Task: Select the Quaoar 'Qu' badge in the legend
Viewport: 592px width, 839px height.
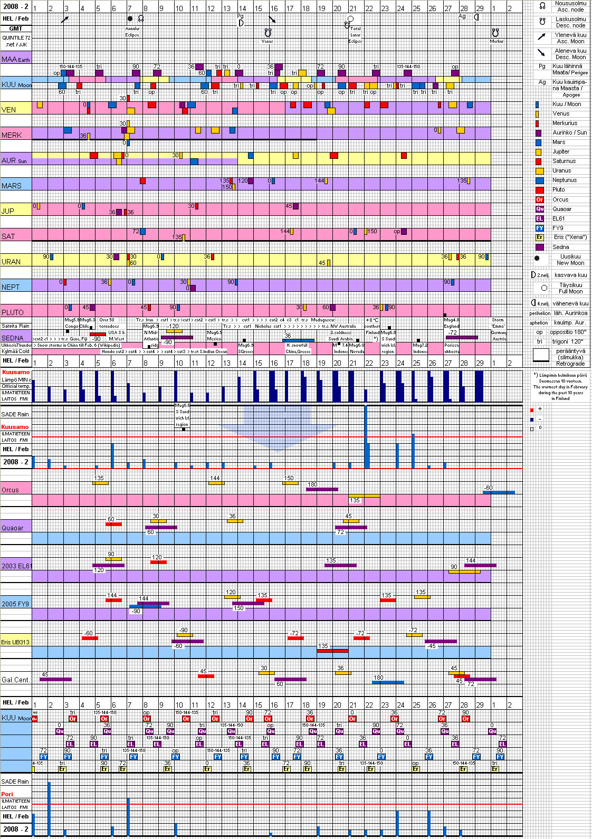Action: tap(539, 209)
